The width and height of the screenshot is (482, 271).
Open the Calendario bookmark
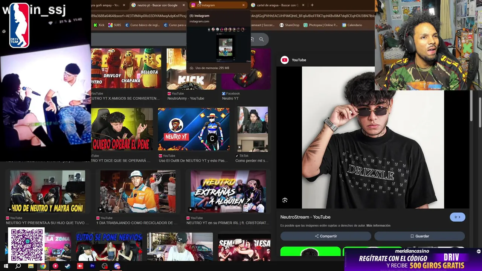coord(352,25)
